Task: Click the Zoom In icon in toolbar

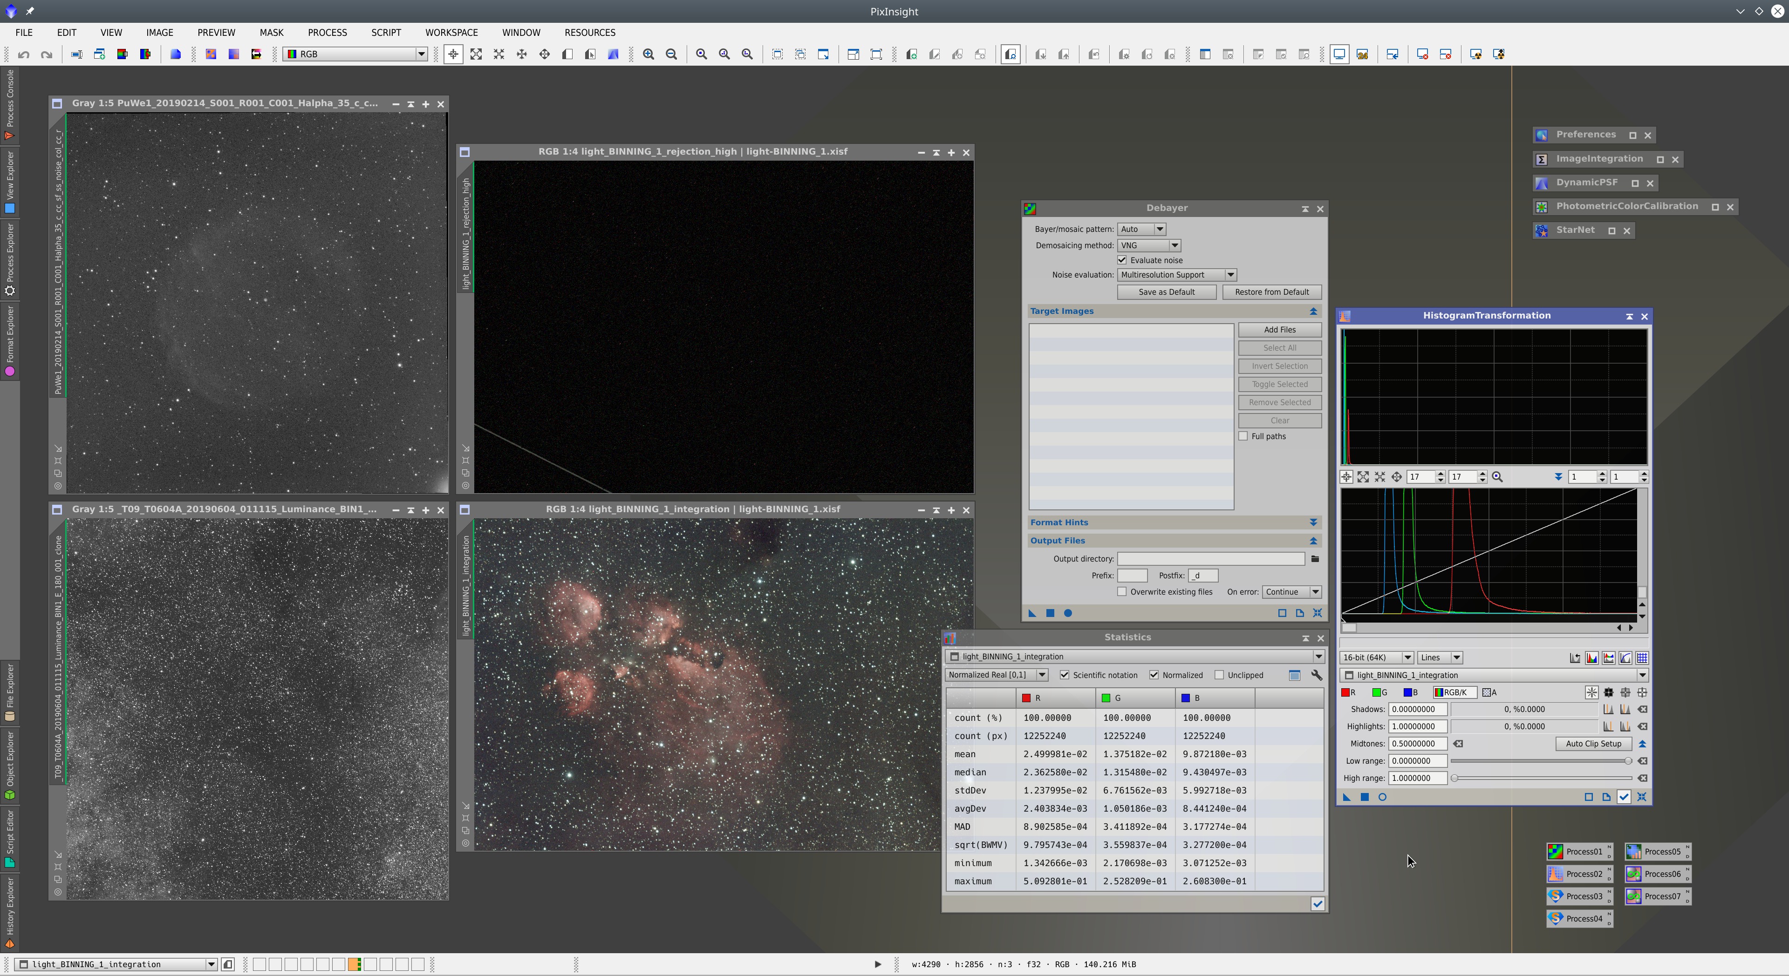Action: click(649, 54)
